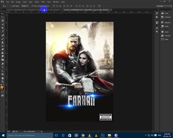Screen dimensions: 173x138
Task: Open the Edit menu
Action: coord(12,2)
